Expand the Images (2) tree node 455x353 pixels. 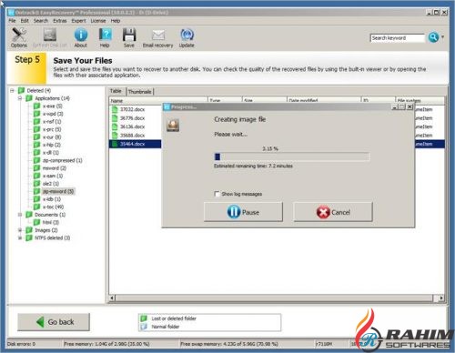pyautogui.click(x=20, y=230)
